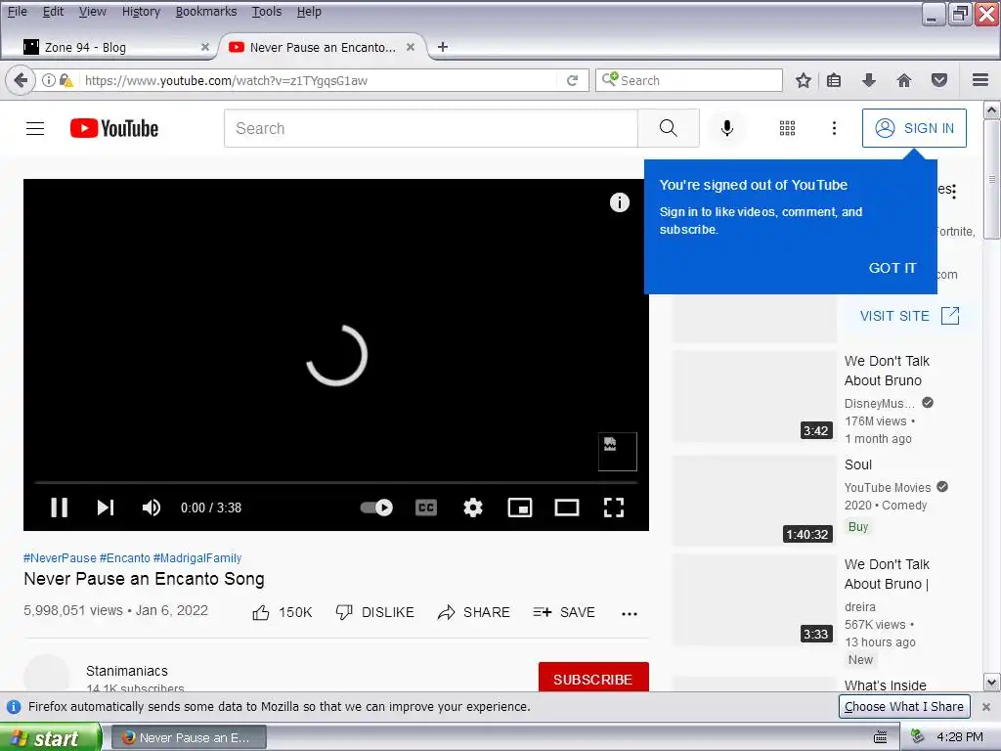The image size is (1001, 751).
Task: Open the YouTube hamburger guide menu
Action: 35,128
